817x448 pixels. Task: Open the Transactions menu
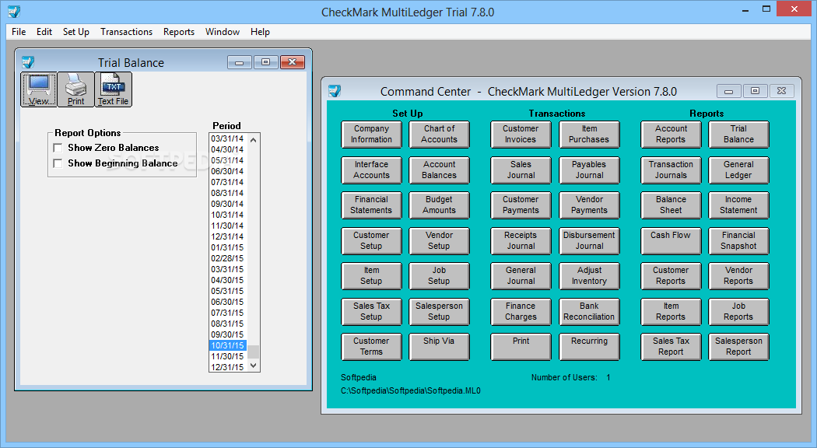tap(127, 32)
